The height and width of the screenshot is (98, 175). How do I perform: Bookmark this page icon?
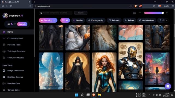[x=30, y=6]
